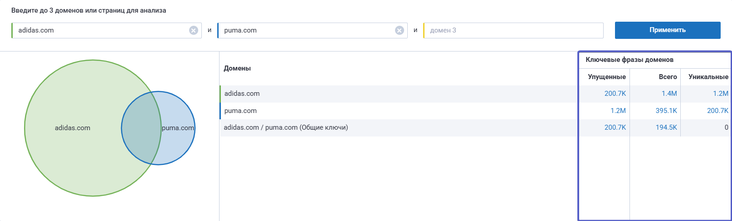
Task: Focus the empty домен 3 input
Action: (x=512, y=30)
